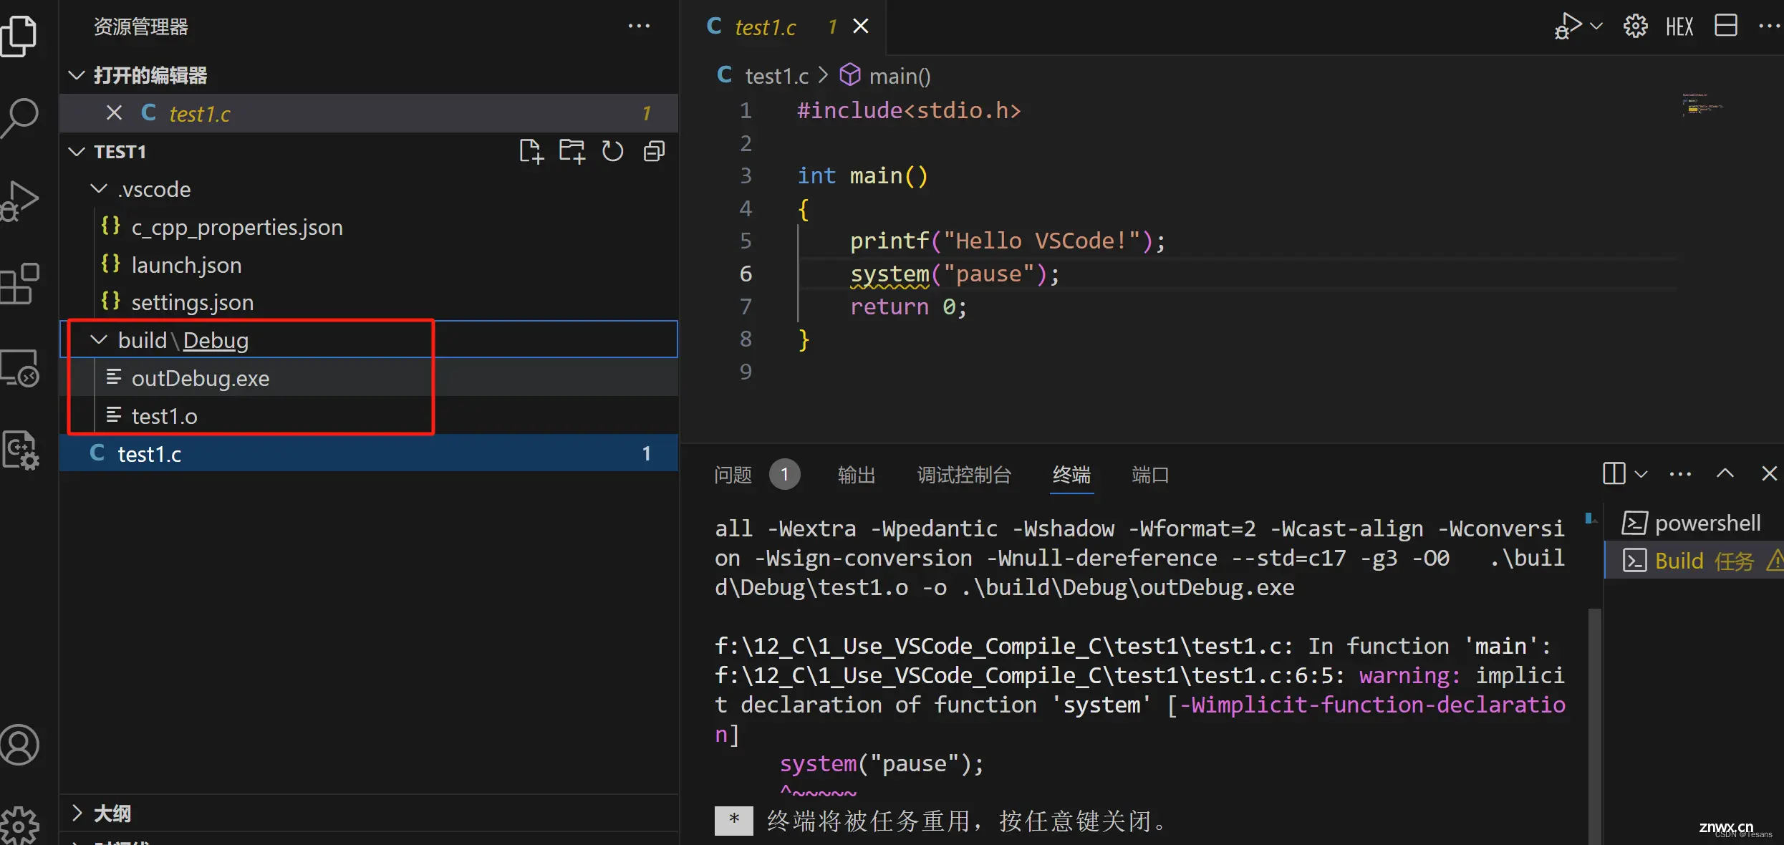The height and width of the screenshot is (845, 1784).
Task: Click the return 0 statement
Action: coord(908,307)
